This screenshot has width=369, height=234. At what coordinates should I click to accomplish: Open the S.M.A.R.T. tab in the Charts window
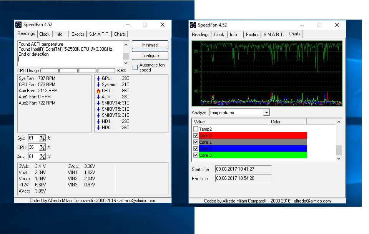(x=274, y=35)
